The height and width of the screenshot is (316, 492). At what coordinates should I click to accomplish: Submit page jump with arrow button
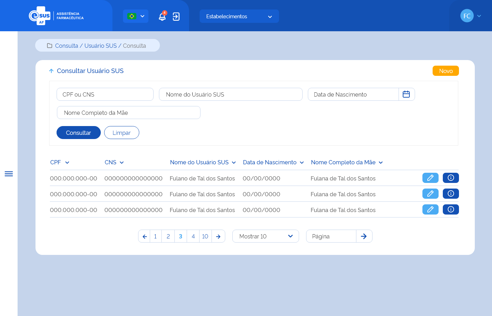click(x=364, y=236)
